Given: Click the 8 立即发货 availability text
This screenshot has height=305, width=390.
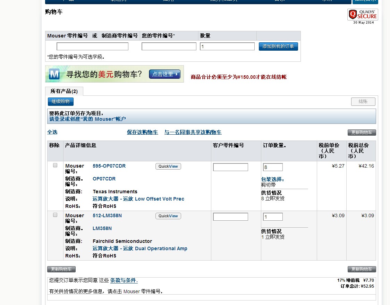Looking at the screenshot, I should [x=273, y=198].
